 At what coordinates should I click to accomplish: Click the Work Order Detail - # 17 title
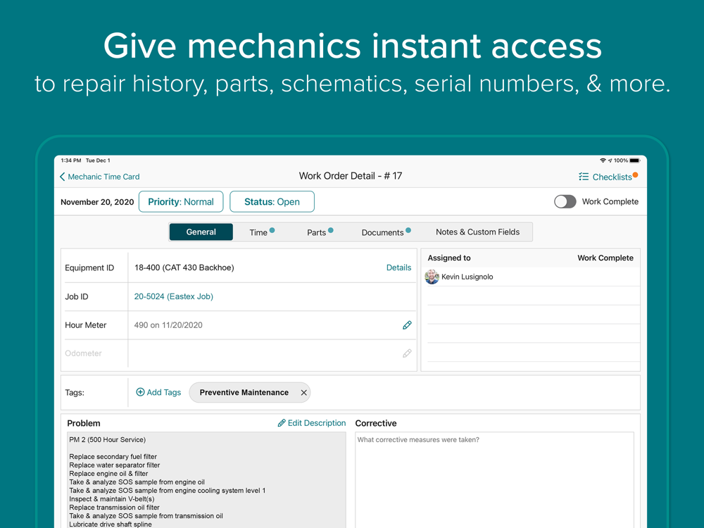351,176
